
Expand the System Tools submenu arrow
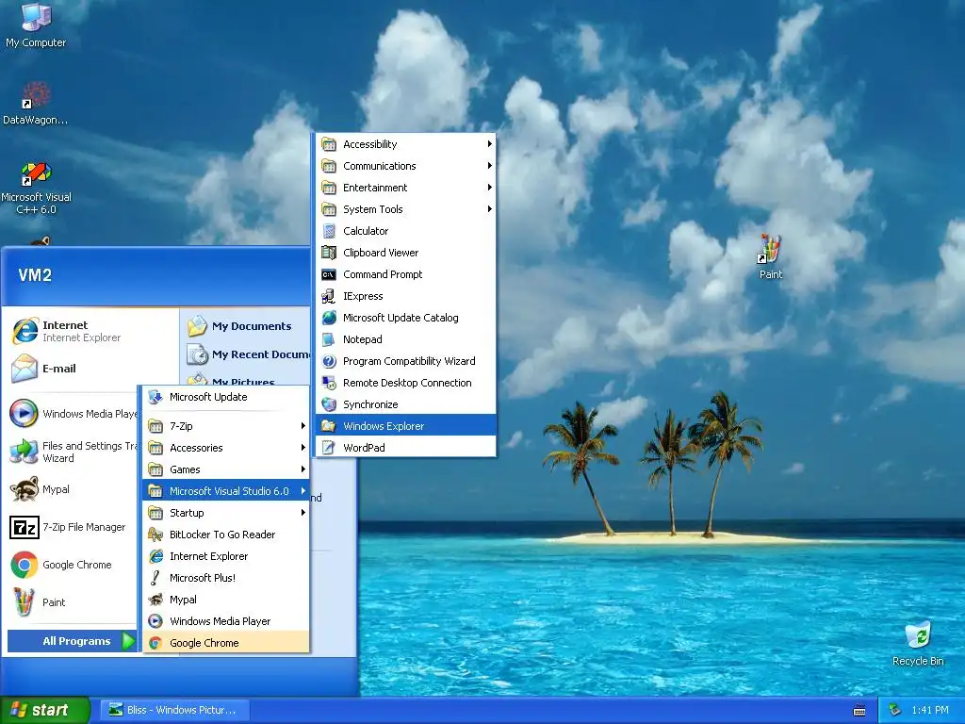[x=489, y=209]
